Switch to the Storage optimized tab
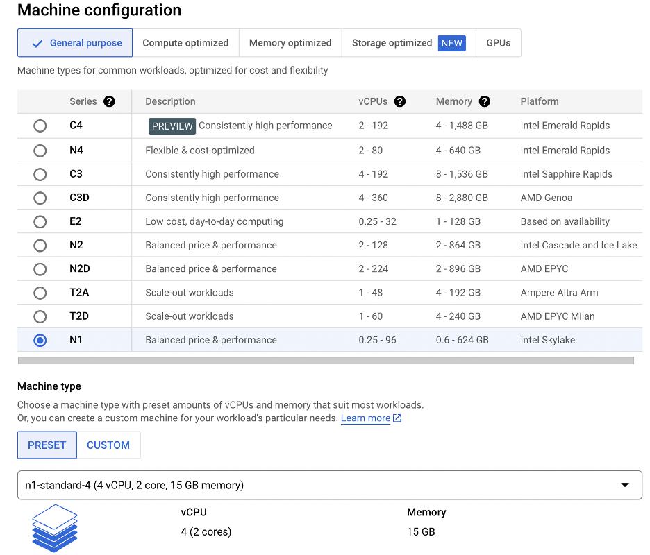 pos(409,42)
